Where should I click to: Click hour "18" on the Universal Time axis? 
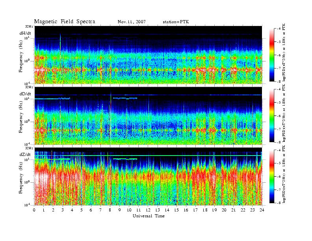pos(205,210)
